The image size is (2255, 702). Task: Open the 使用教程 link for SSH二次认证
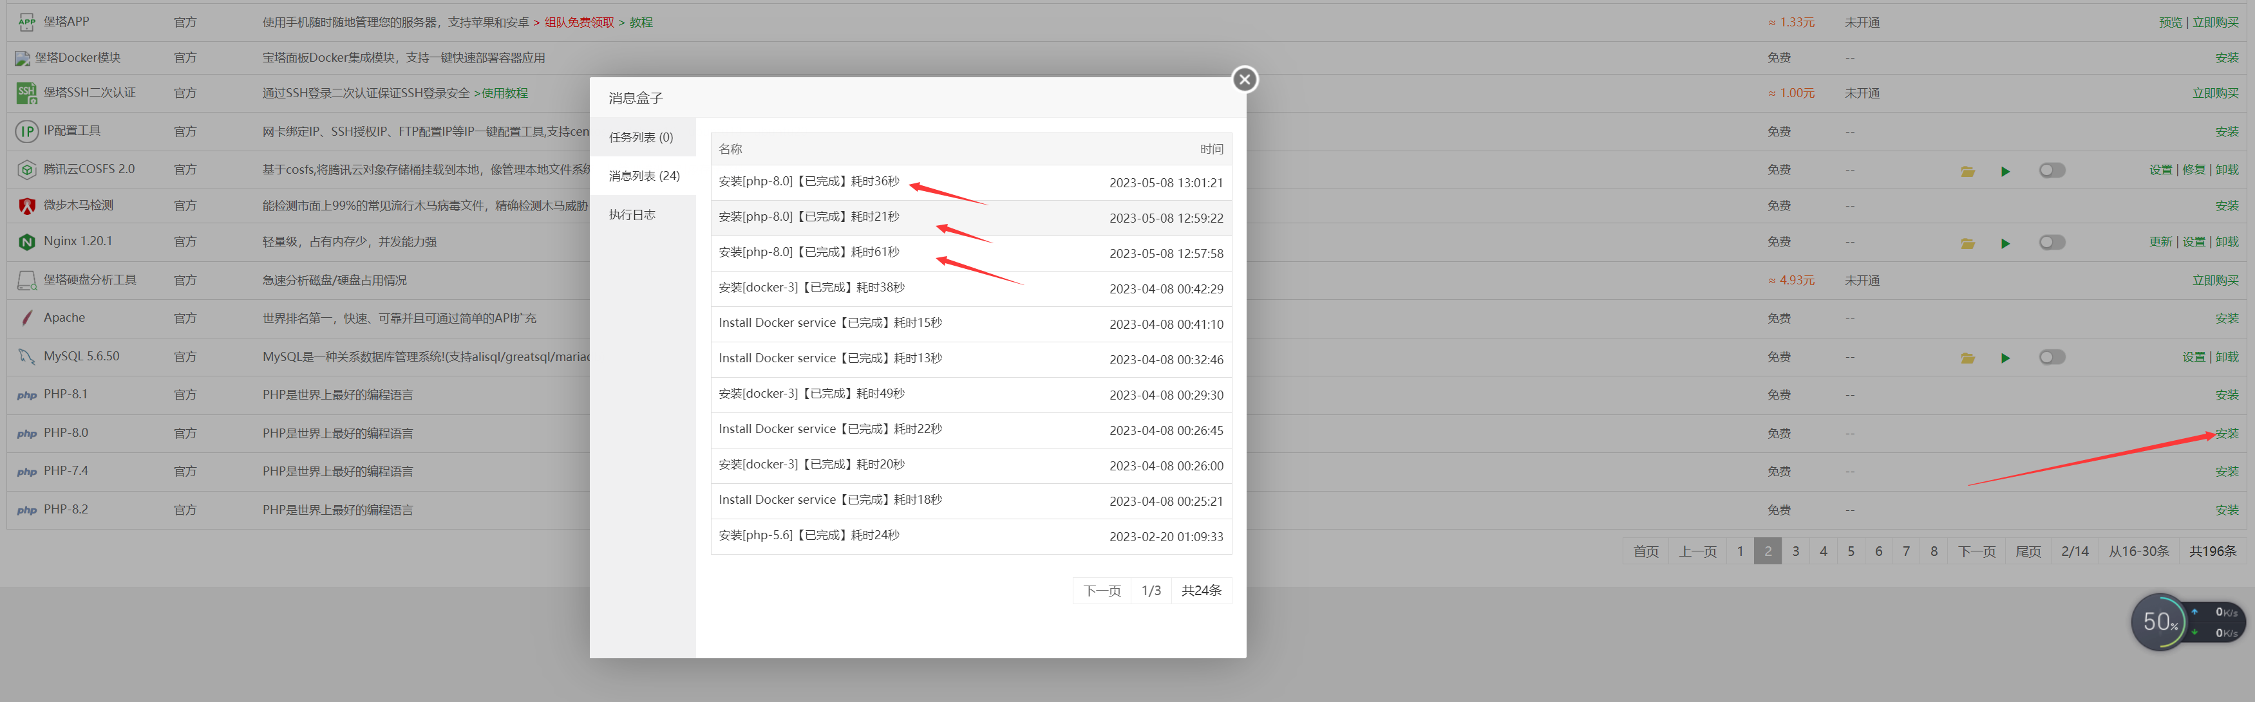point(504,93)
